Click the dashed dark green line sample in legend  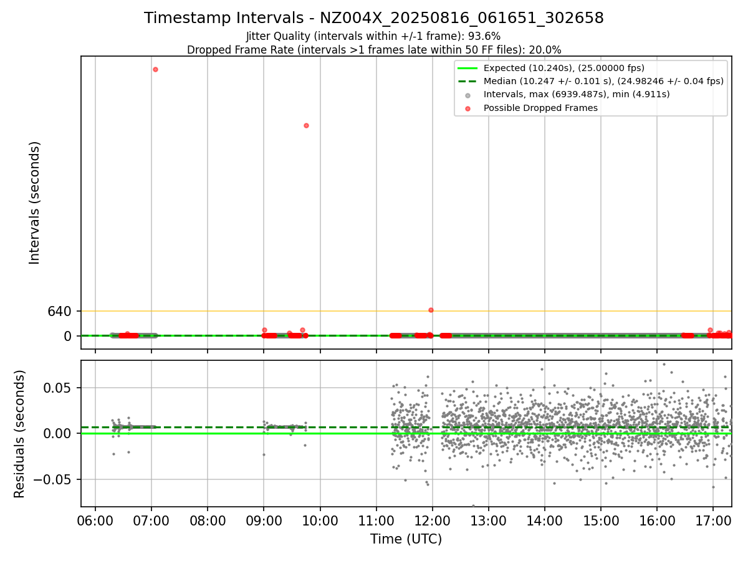[x=467, y=82]
